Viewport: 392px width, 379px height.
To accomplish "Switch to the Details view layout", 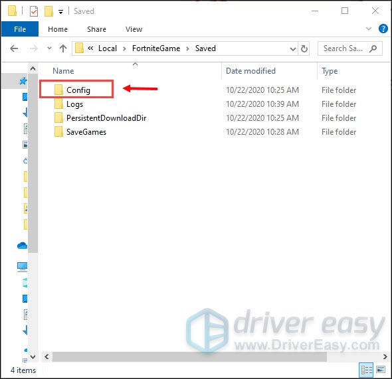I will click(366, 370).
